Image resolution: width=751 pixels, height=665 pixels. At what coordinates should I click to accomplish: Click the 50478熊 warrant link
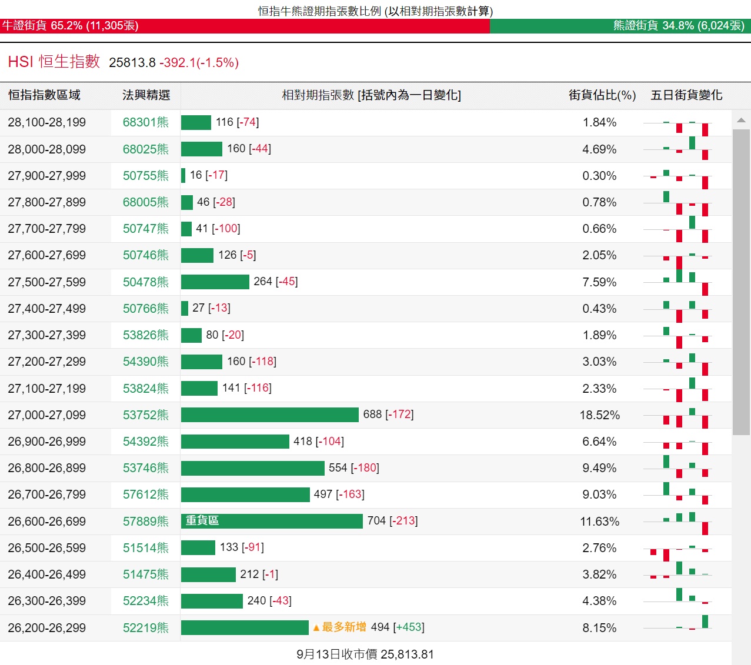pos(145,282)
